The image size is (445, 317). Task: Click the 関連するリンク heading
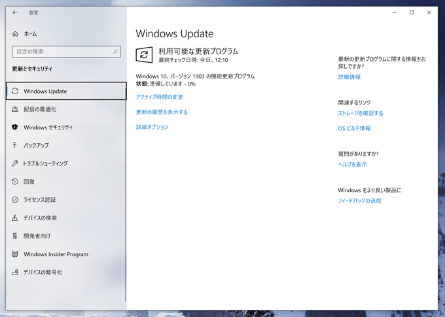(354, 103)
